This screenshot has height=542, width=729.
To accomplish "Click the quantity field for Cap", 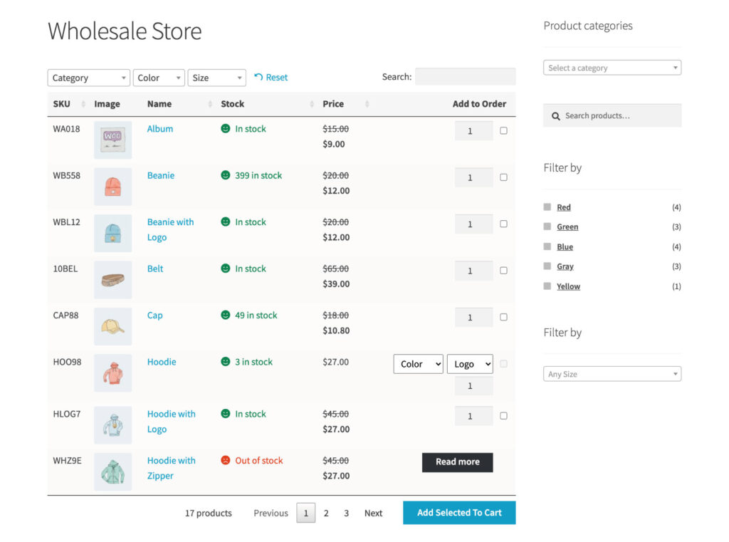I will (x=473, y=317).
